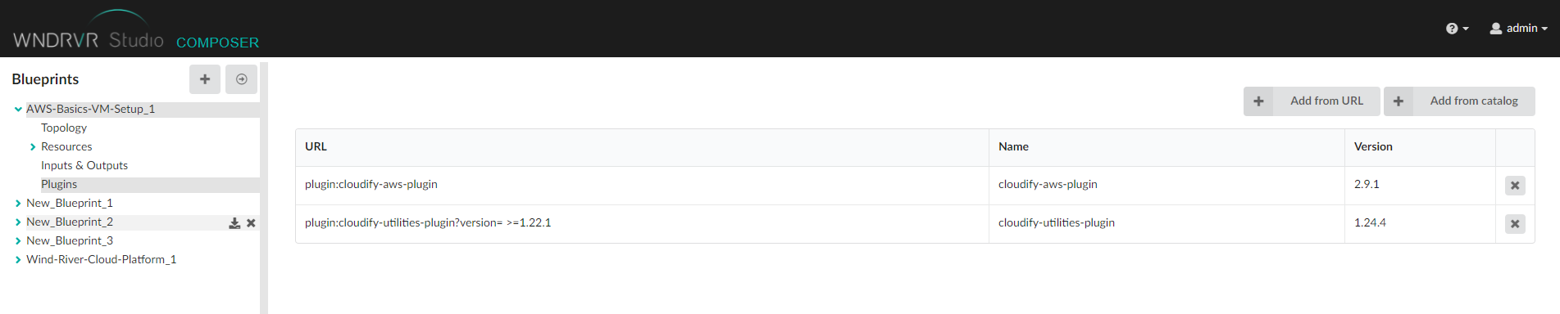Delete New_Blueprint_2 with the x icon
Image resolution: width=1560 pixels, height=314 pixels.
[252, 223]
